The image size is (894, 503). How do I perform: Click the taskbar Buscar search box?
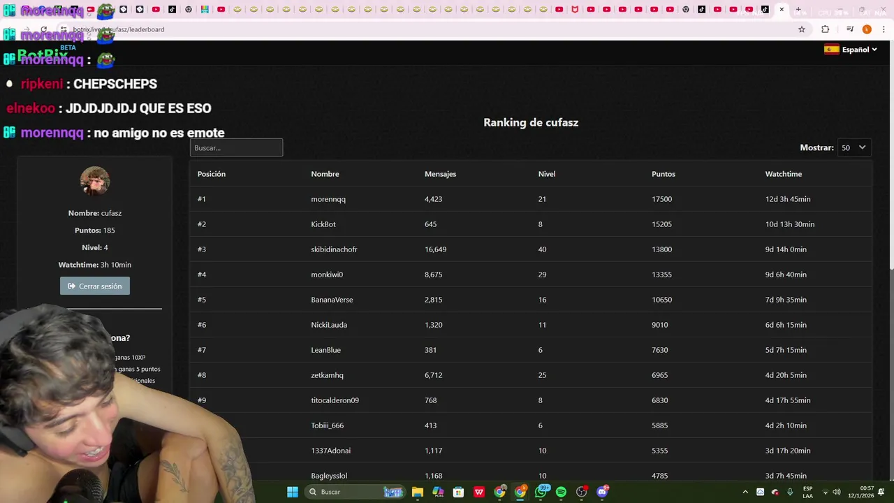[x=356, y=492]
